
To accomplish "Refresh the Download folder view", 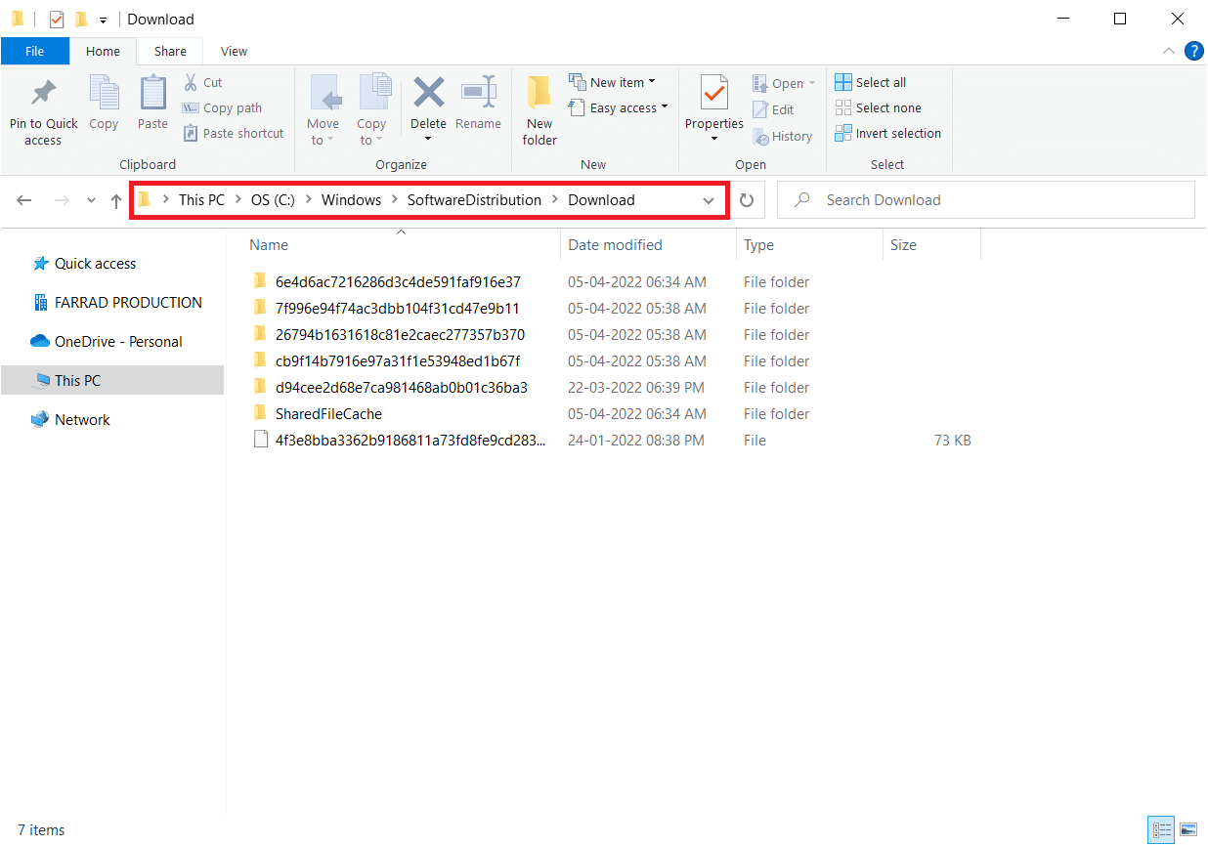I will click(747, 200).
